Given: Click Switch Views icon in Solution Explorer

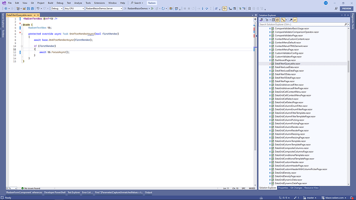Looking at the screenshot, I should (261, 20).
